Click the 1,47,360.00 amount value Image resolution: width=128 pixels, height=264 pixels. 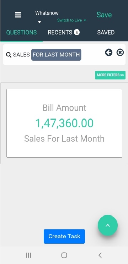64,123
